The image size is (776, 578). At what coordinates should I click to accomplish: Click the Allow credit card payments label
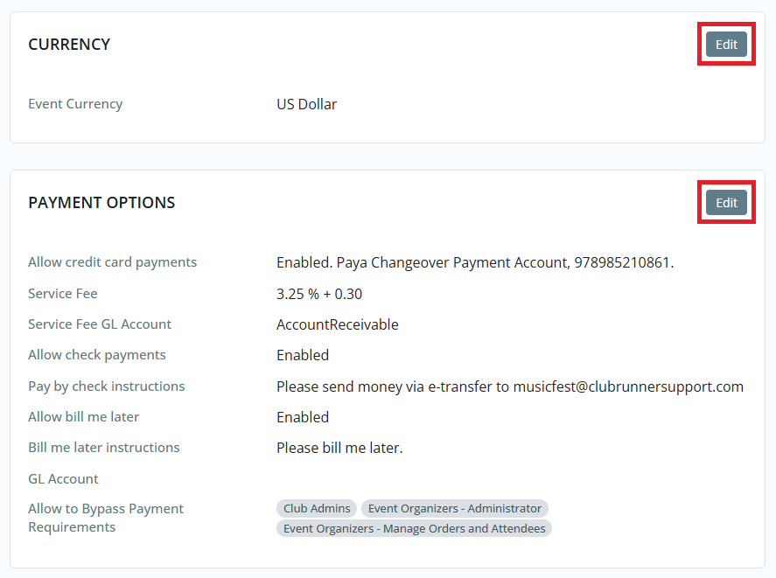point(112,262)
